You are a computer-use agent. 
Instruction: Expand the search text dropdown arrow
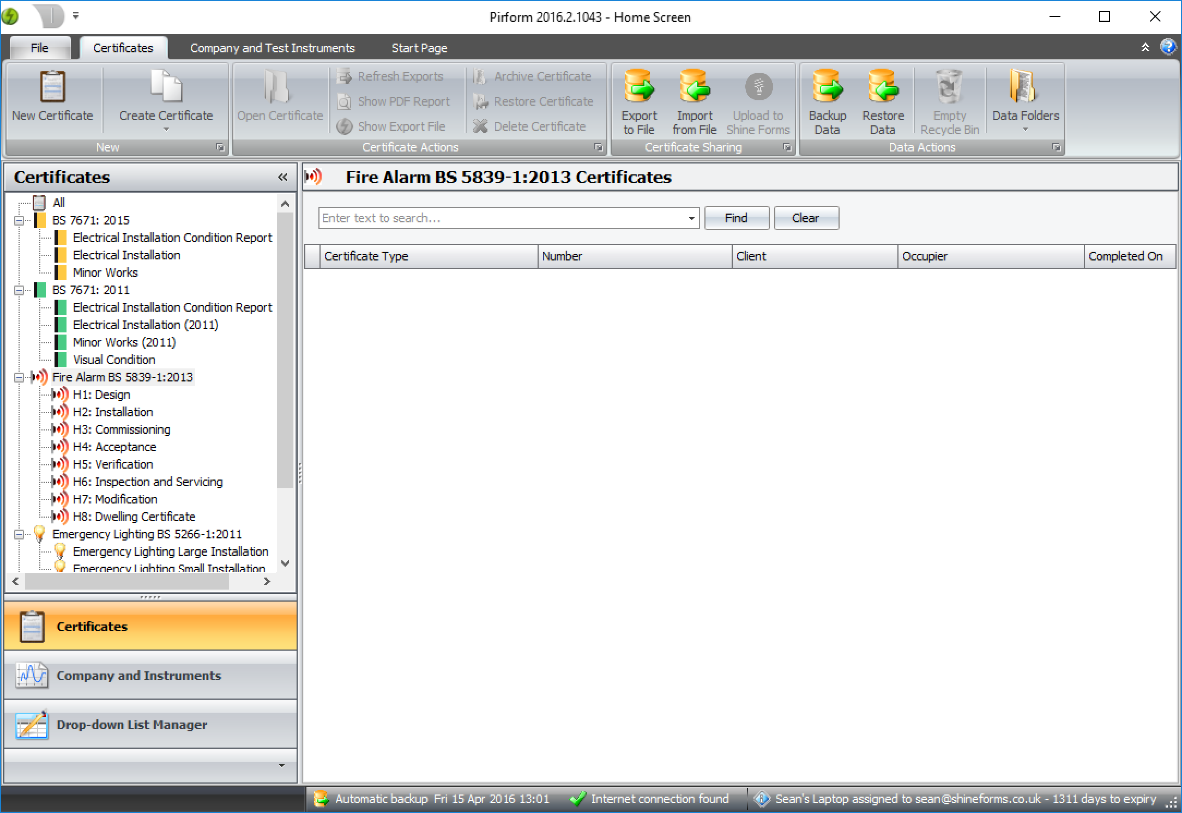[x=691, y=219]
